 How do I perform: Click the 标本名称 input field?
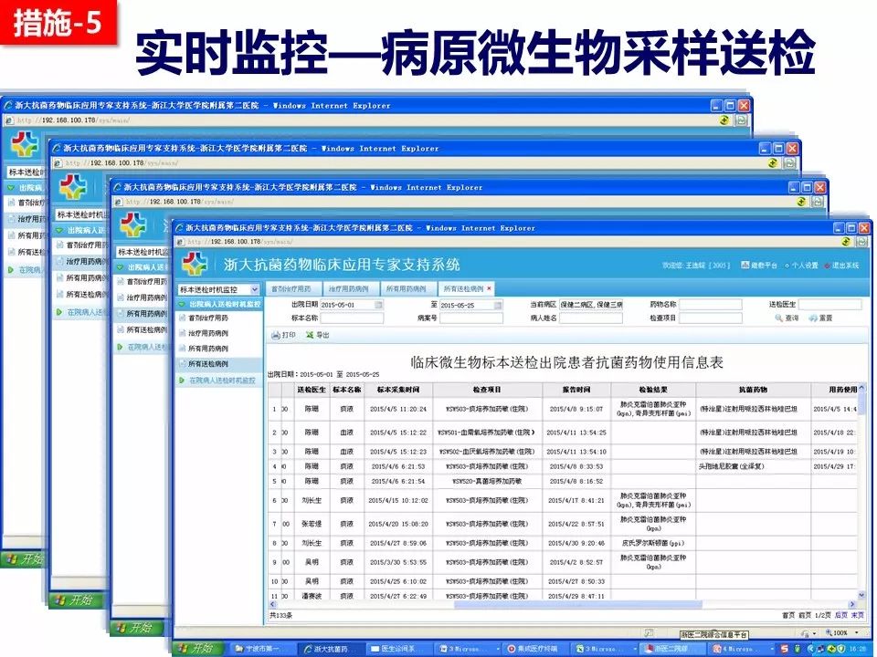[x=352, y=318]
